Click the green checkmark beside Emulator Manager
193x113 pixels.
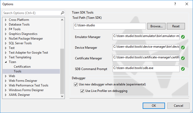click(183, 37)
